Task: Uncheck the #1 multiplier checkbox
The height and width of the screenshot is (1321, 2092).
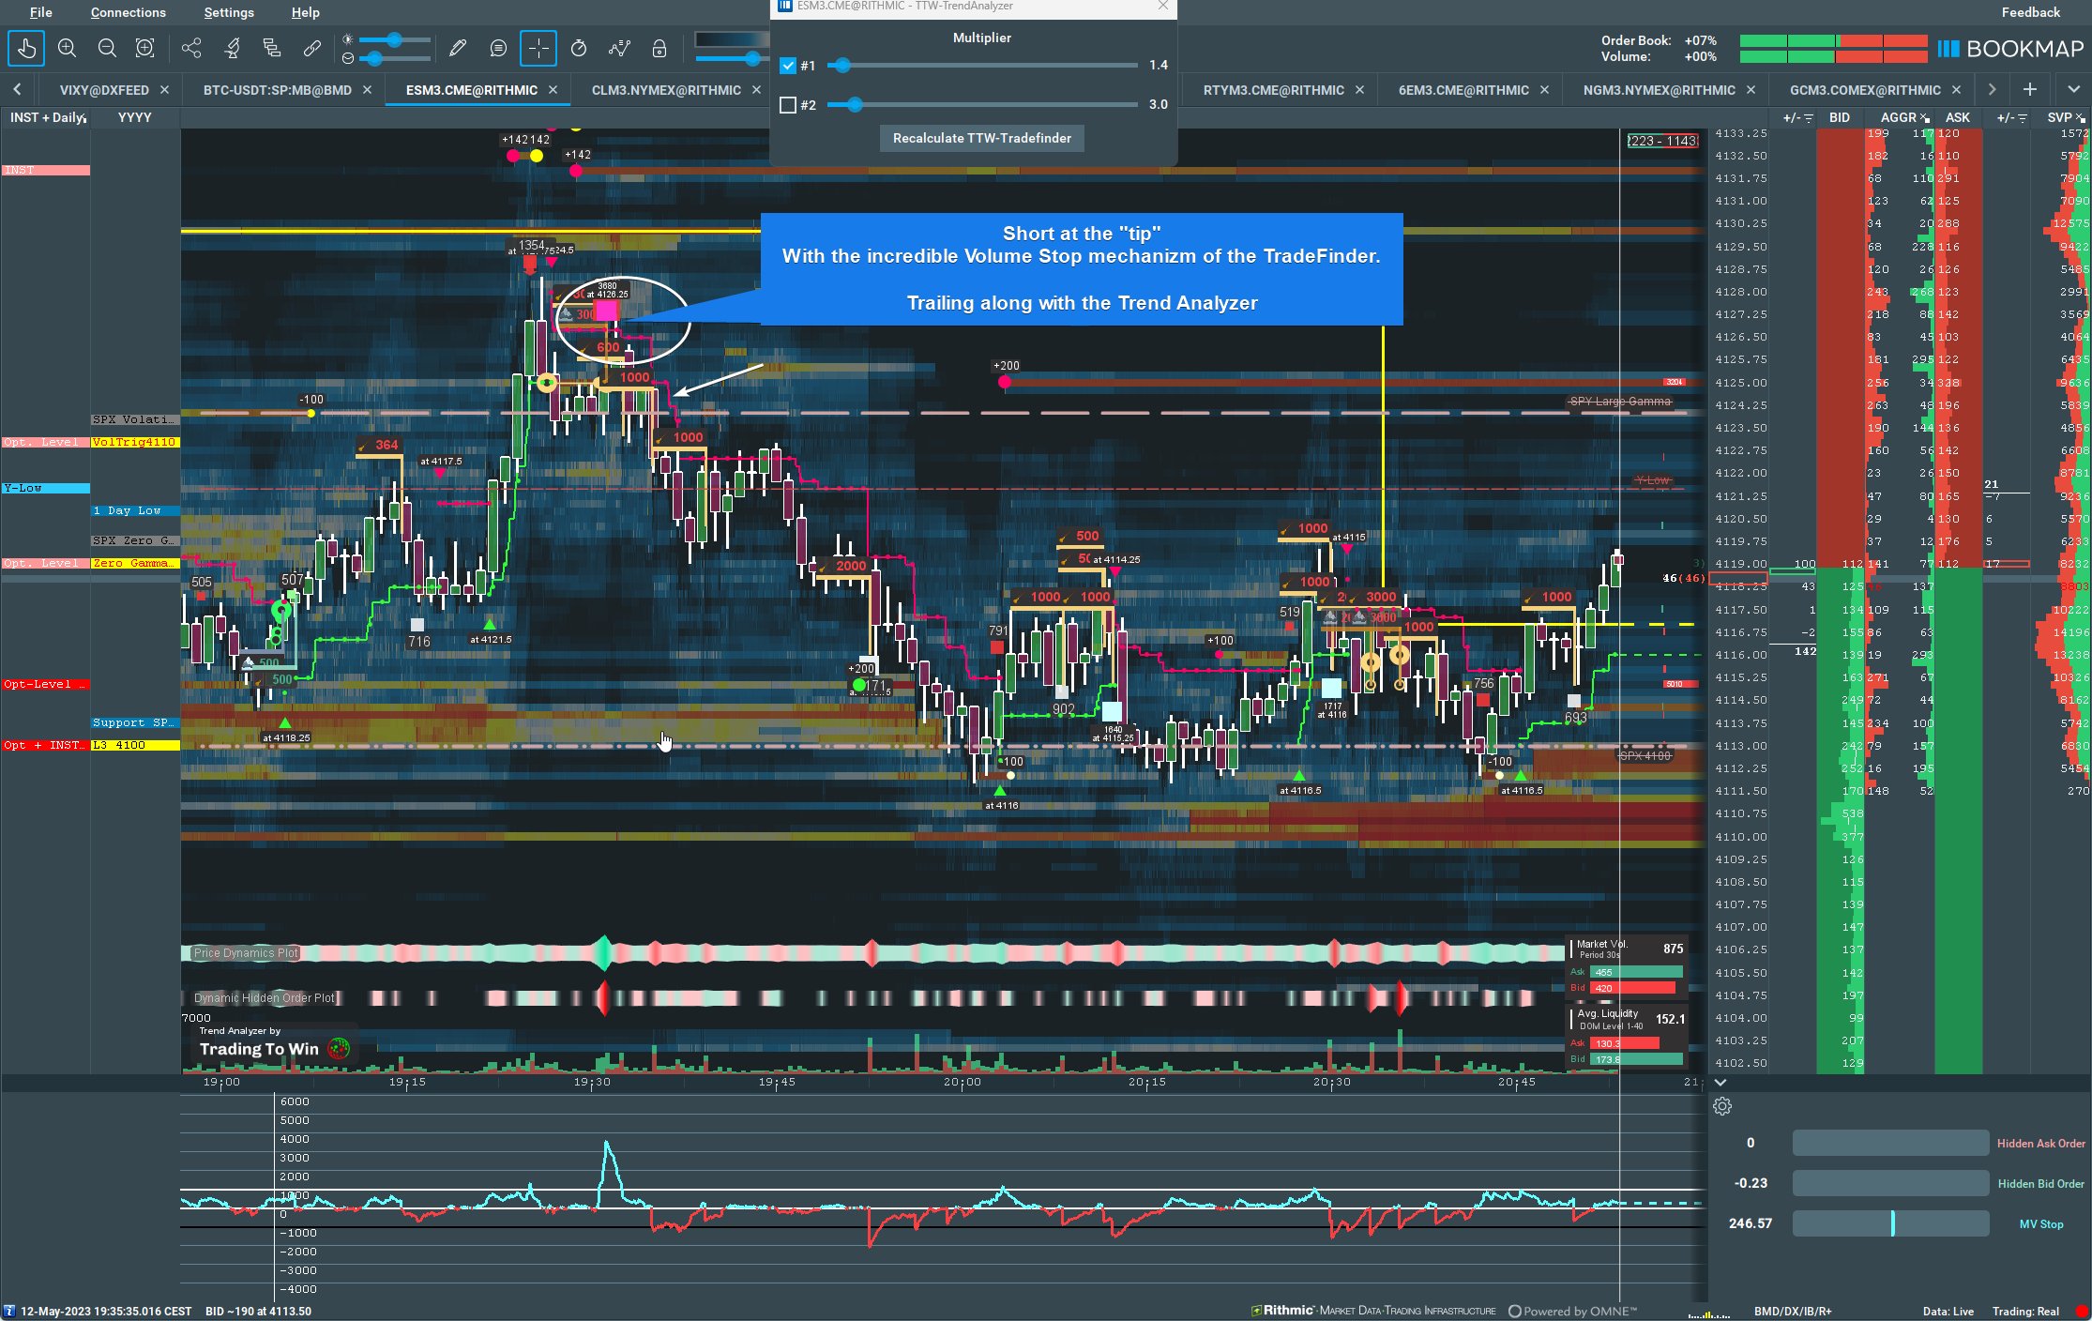Action: point(788,66)
